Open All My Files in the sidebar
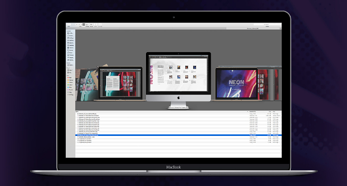 click(71, 33)
